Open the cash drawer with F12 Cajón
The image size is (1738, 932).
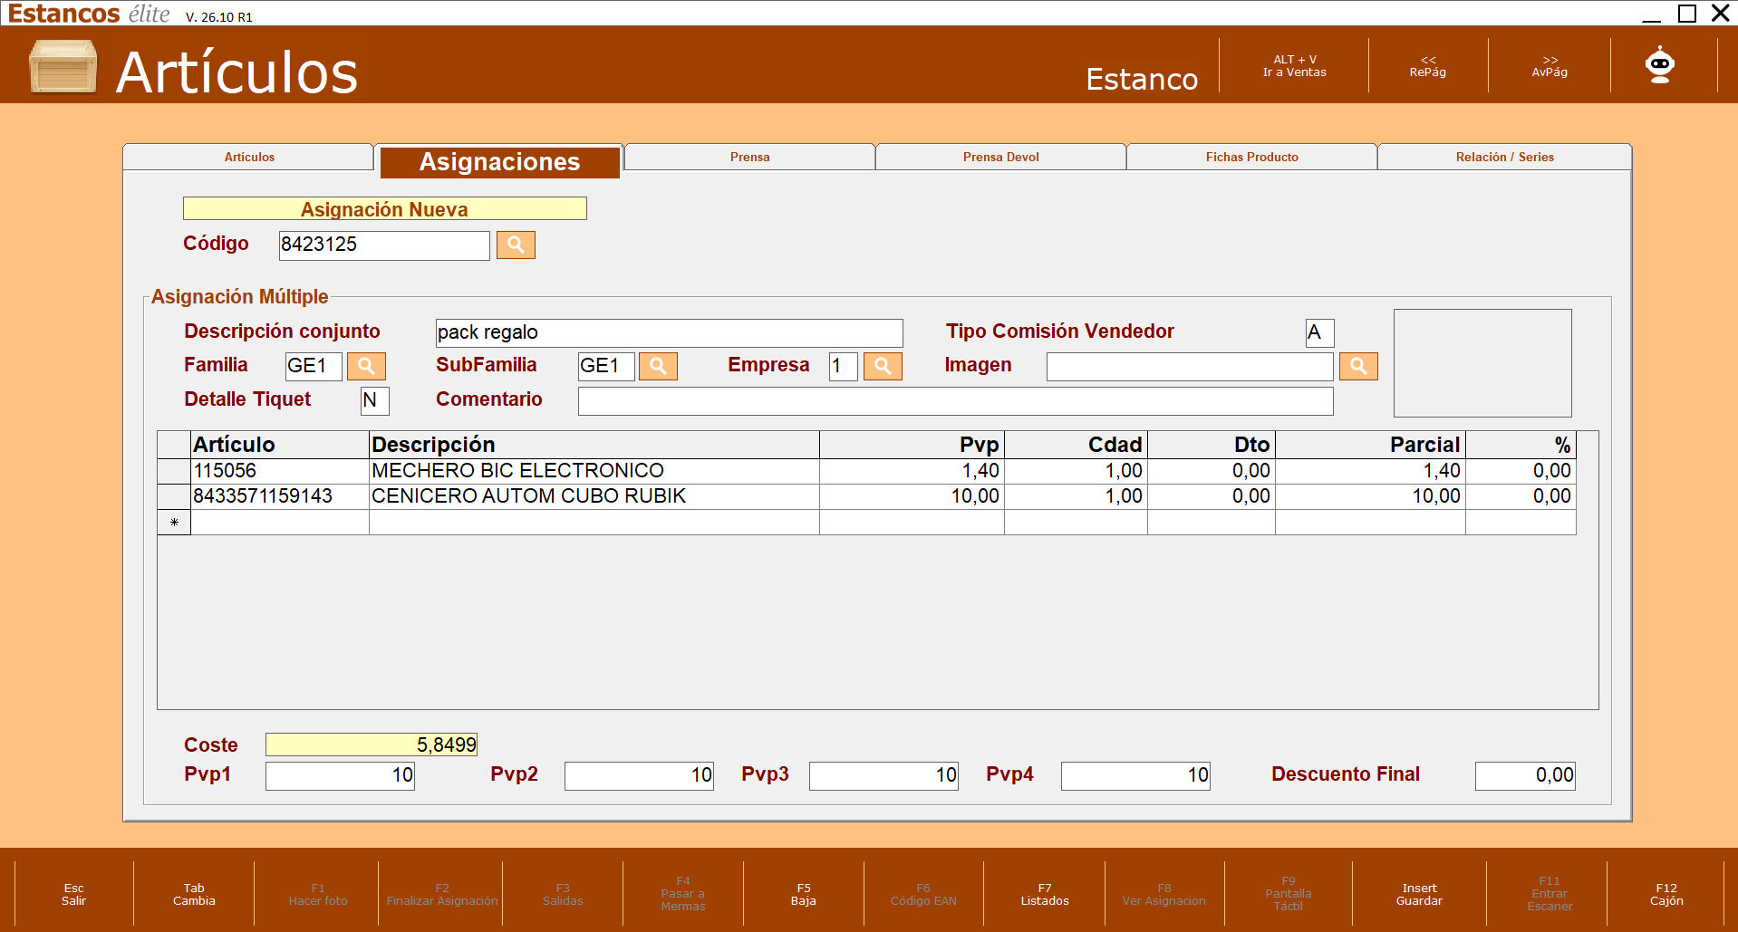[1666, 894]
